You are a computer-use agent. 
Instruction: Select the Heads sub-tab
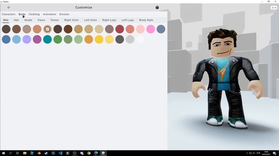click(28, 20)
